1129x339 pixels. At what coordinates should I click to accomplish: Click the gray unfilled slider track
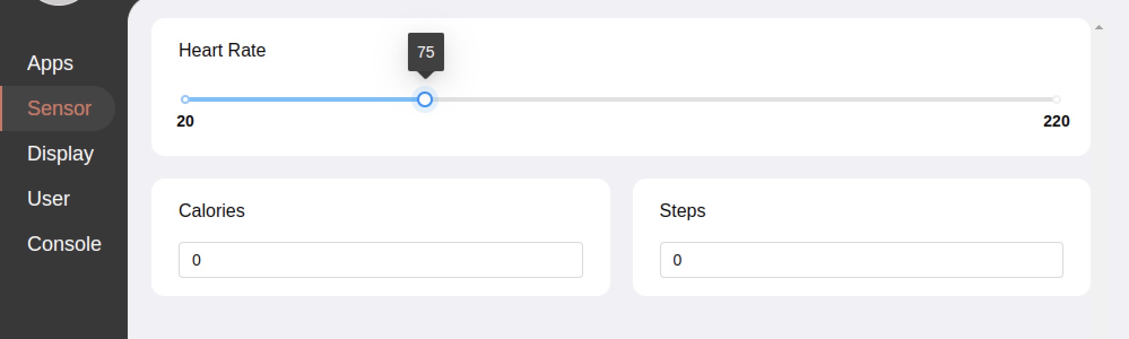[735, 99]
